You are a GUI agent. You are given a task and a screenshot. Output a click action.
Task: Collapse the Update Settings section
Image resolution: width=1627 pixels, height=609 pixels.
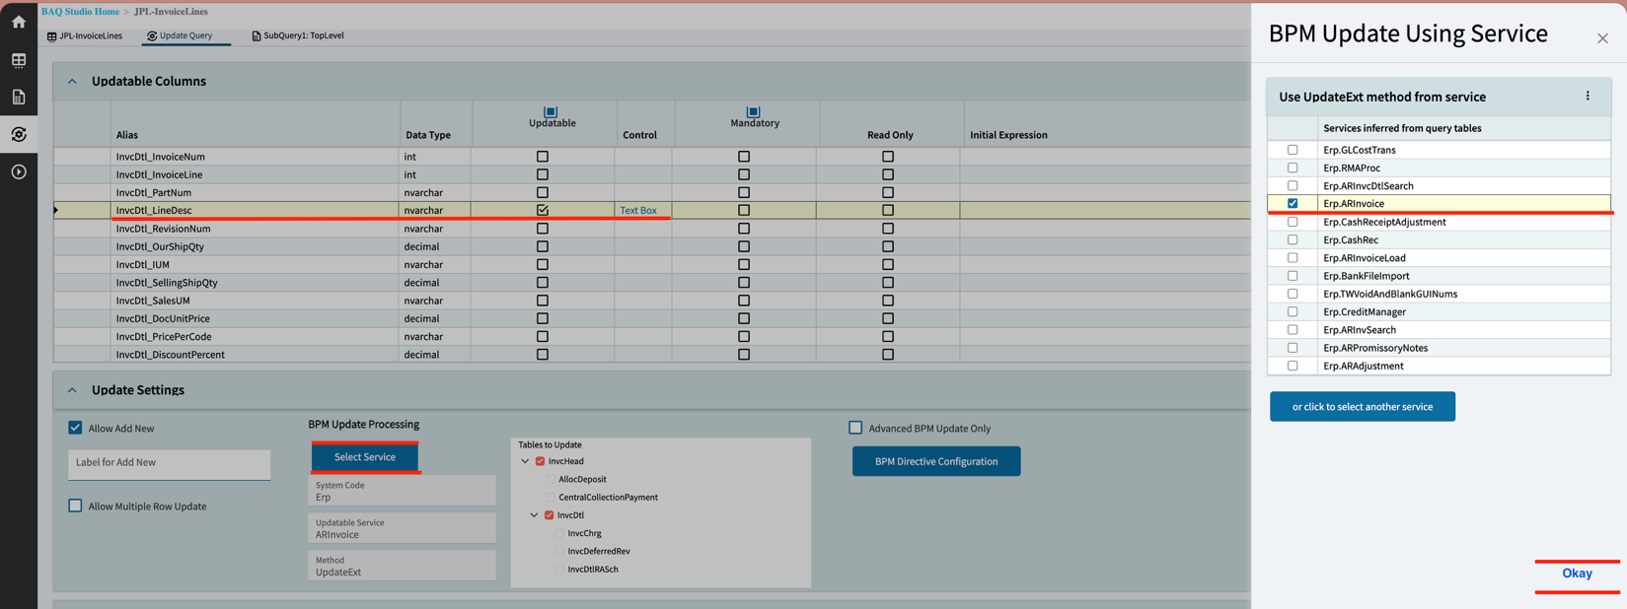72,390
